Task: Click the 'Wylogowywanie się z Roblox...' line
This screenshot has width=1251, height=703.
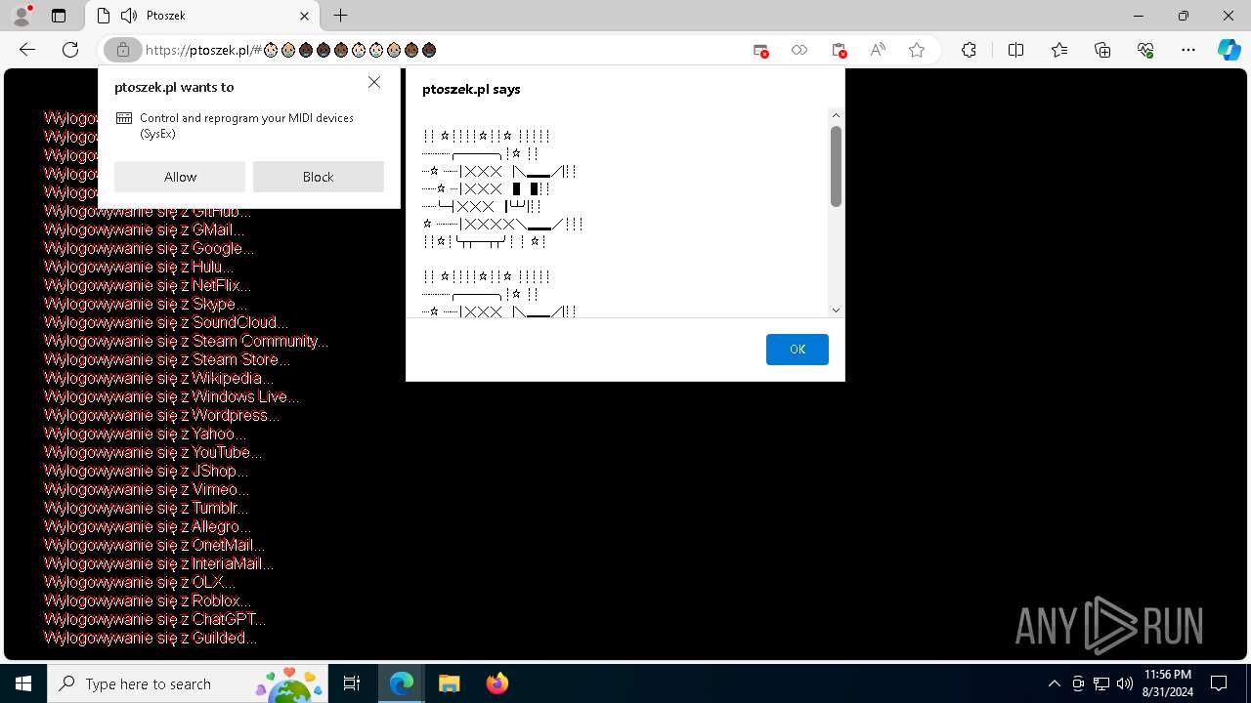Action: pyautogui.click(x=148, y=600)
